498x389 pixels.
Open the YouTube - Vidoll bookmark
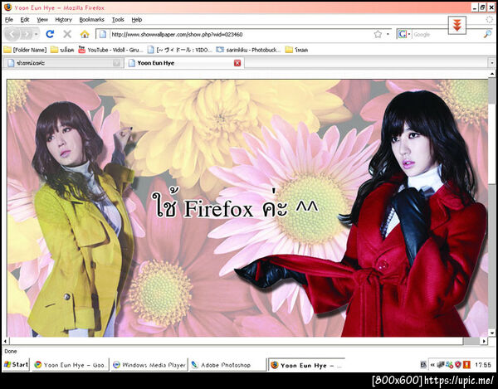tap(111, 50)
